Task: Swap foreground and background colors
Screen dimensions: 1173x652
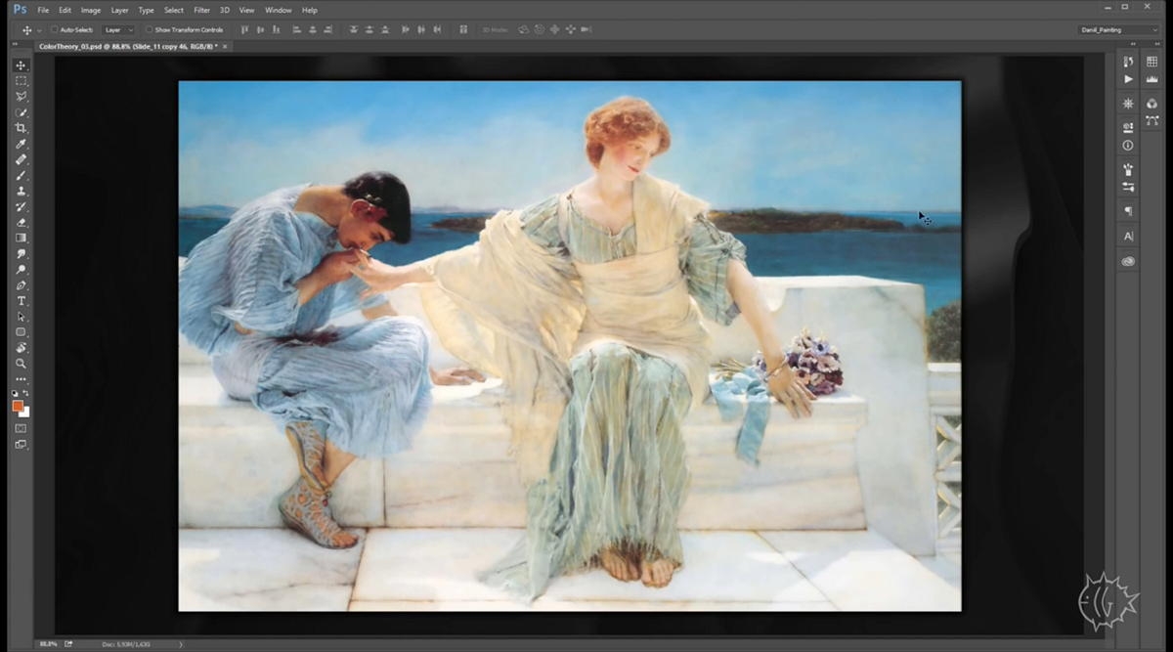Action: click(27, 393)
